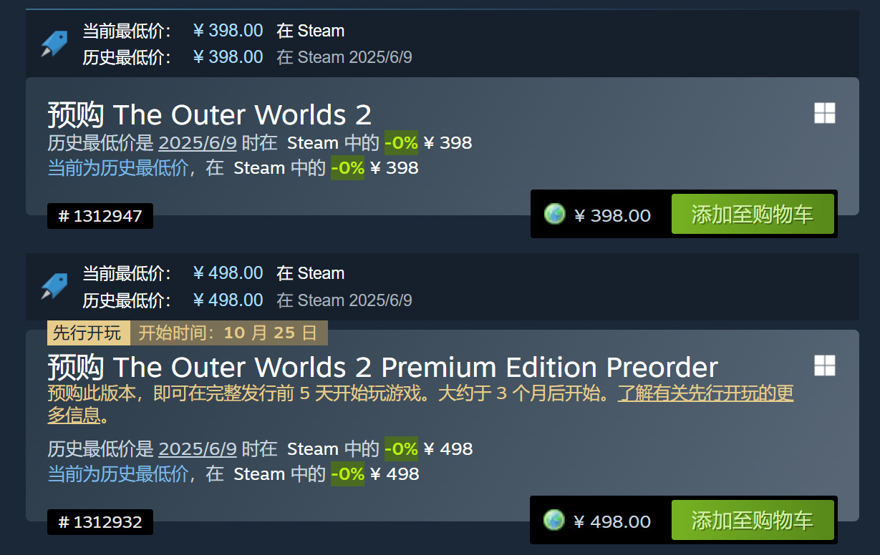Image resolution: width=880 pixels, height=555 pixels.
Task: Click 当前为历史最低价 link for the ¥498 package
Action: [x=117, y=474]
